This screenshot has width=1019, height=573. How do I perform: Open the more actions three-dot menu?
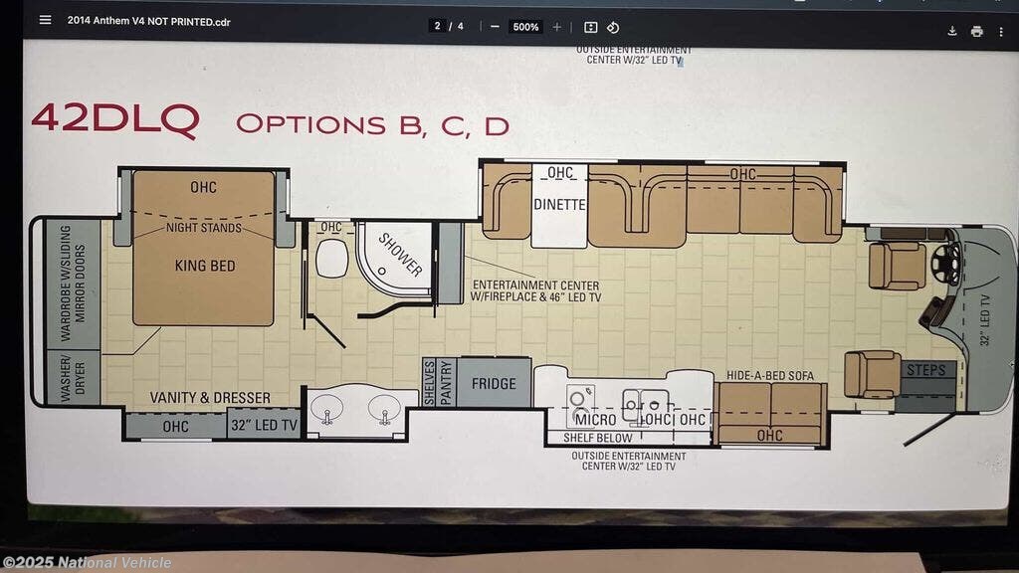pyautogui.click(x=1001, y=31)
